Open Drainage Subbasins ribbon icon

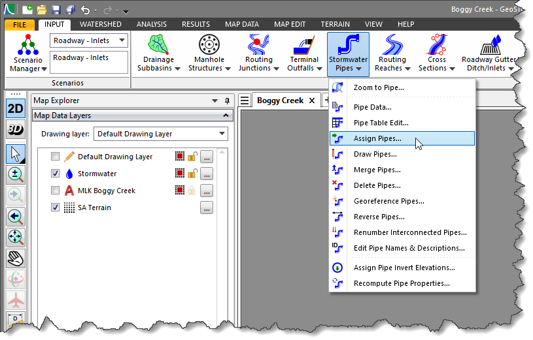[x=158, y=53]
